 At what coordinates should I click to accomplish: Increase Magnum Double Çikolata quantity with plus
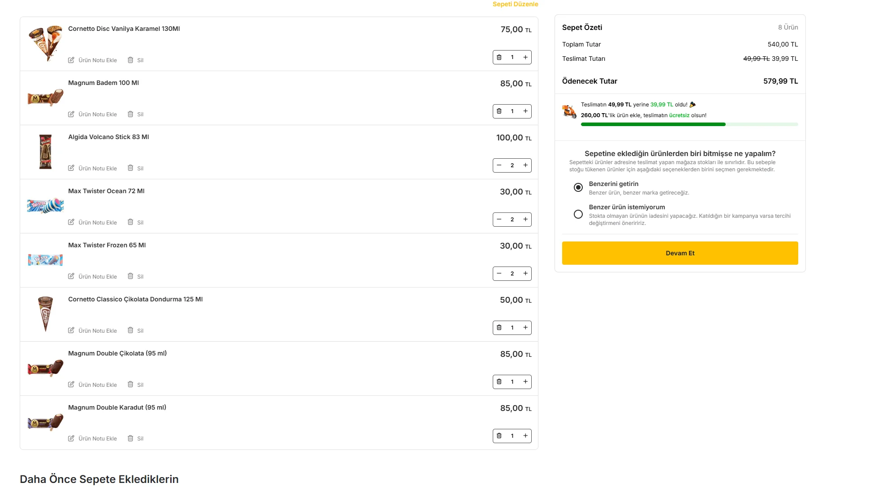pos(525,382)
